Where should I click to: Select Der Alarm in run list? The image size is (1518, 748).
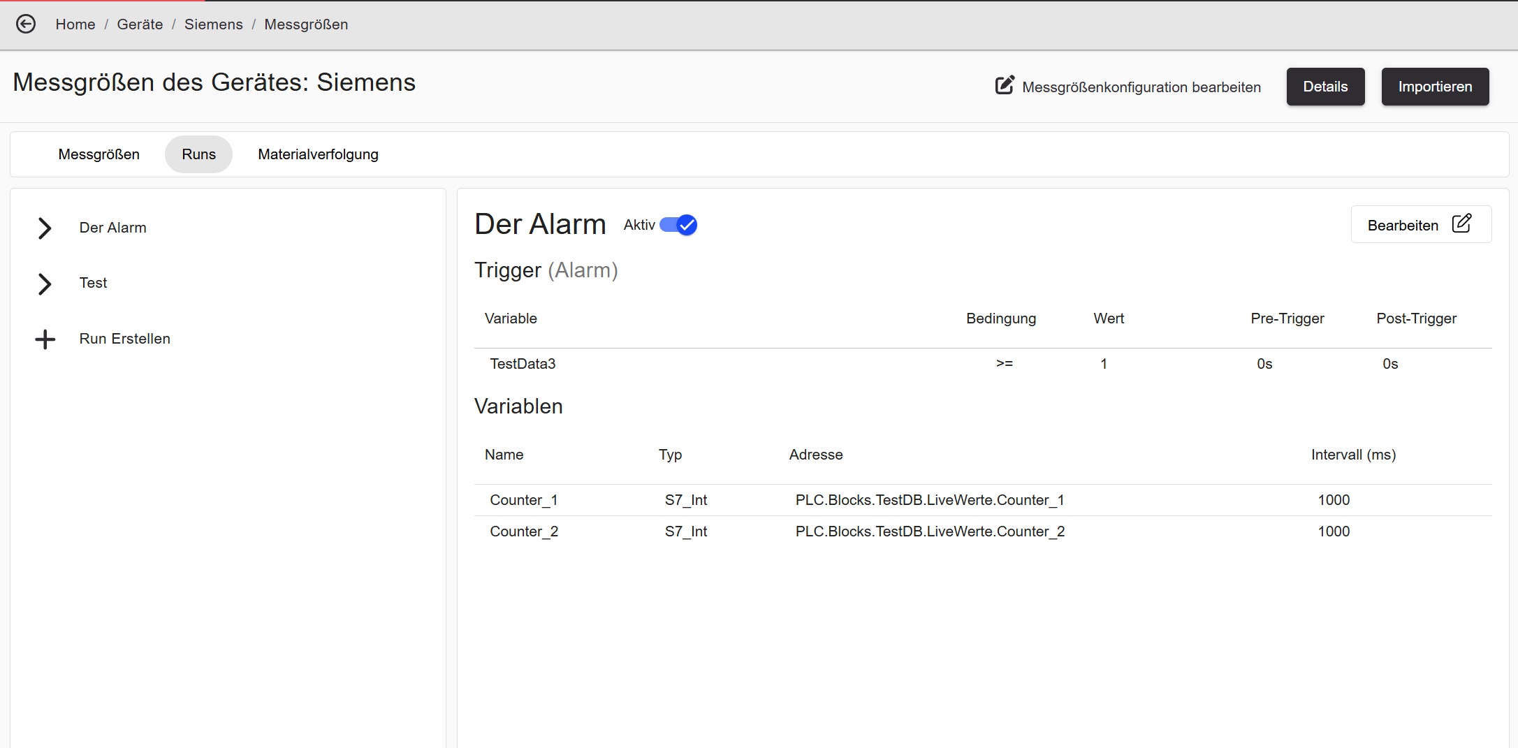click(x=113, y=228)
